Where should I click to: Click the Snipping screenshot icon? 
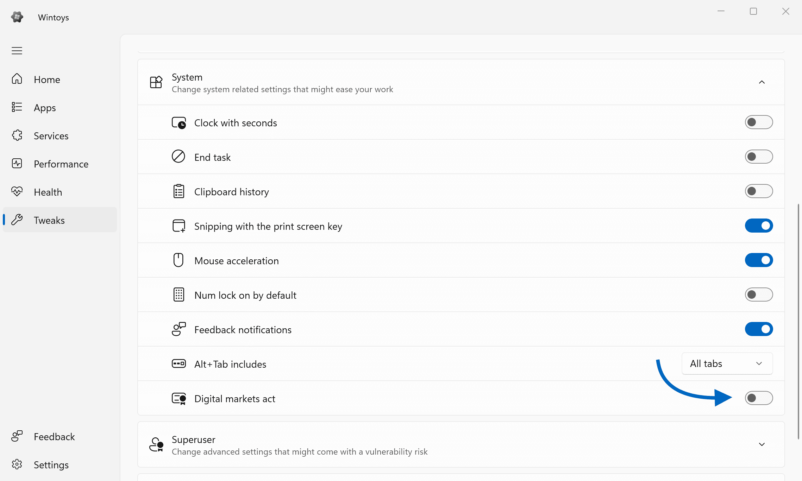coord(179,226)
